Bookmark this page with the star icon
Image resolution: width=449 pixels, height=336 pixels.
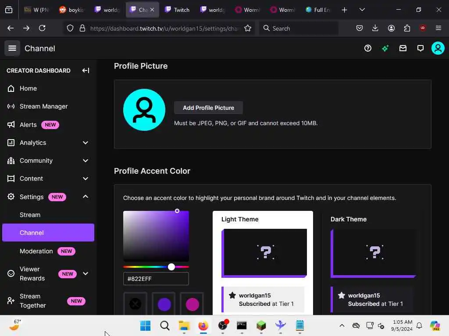click(248, 28)
